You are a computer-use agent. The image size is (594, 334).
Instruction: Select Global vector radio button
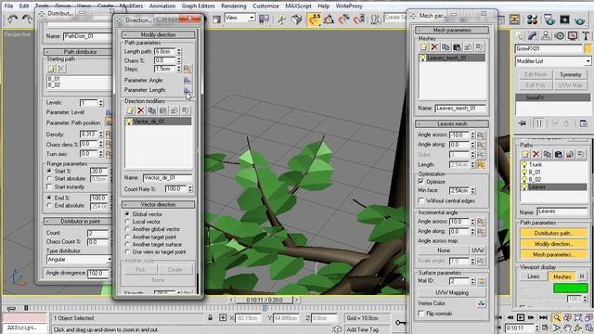[x=127, y=214]
